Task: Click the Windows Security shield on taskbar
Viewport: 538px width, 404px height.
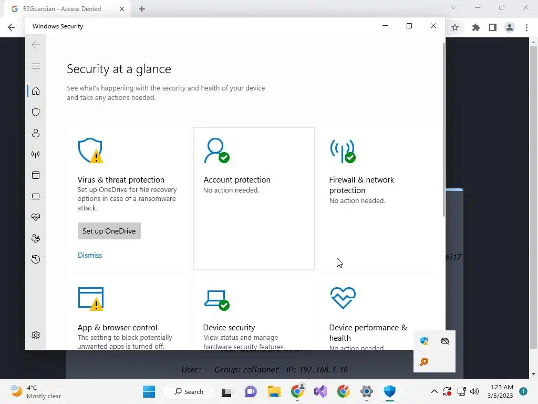Action: tap(390, 391)
